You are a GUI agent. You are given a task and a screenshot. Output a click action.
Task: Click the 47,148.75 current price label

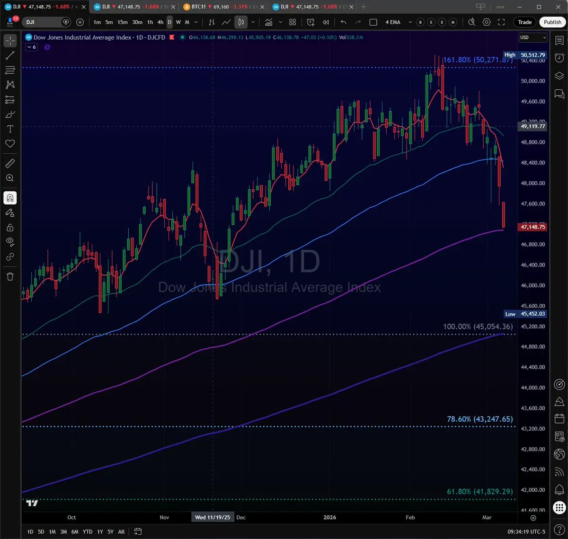click(x=533, y=227)
